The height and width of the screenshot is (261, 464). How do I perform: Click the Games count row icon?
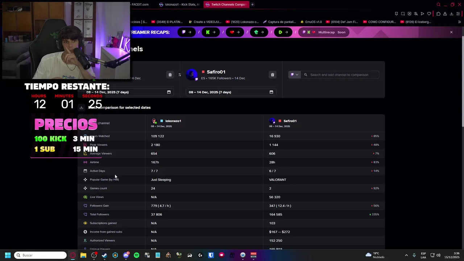[85, 188]
